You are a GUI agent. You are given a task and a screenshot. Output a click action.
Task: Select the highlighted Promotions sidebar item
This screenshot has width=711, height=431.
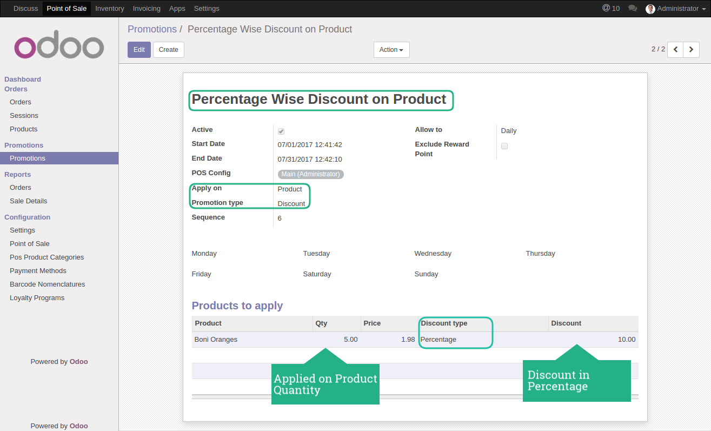pyautogui.click(x=59, y=158)
